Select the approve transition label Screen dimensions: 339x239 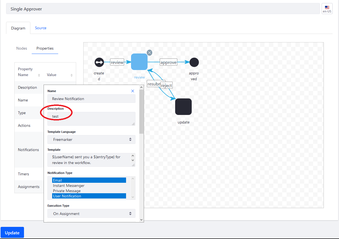click(169, 62)
